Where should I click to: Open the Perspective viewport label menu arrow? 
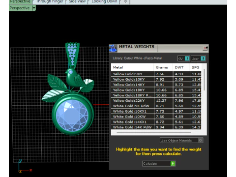[34, 8]
